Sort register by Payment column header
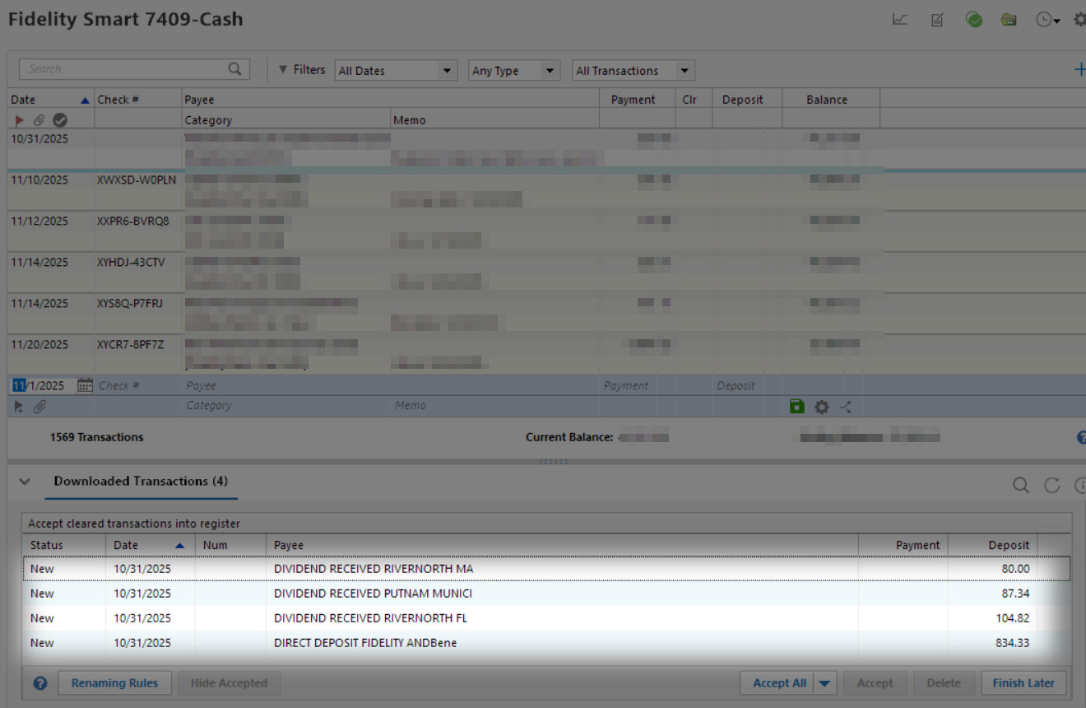 click(x=637, y=100)
